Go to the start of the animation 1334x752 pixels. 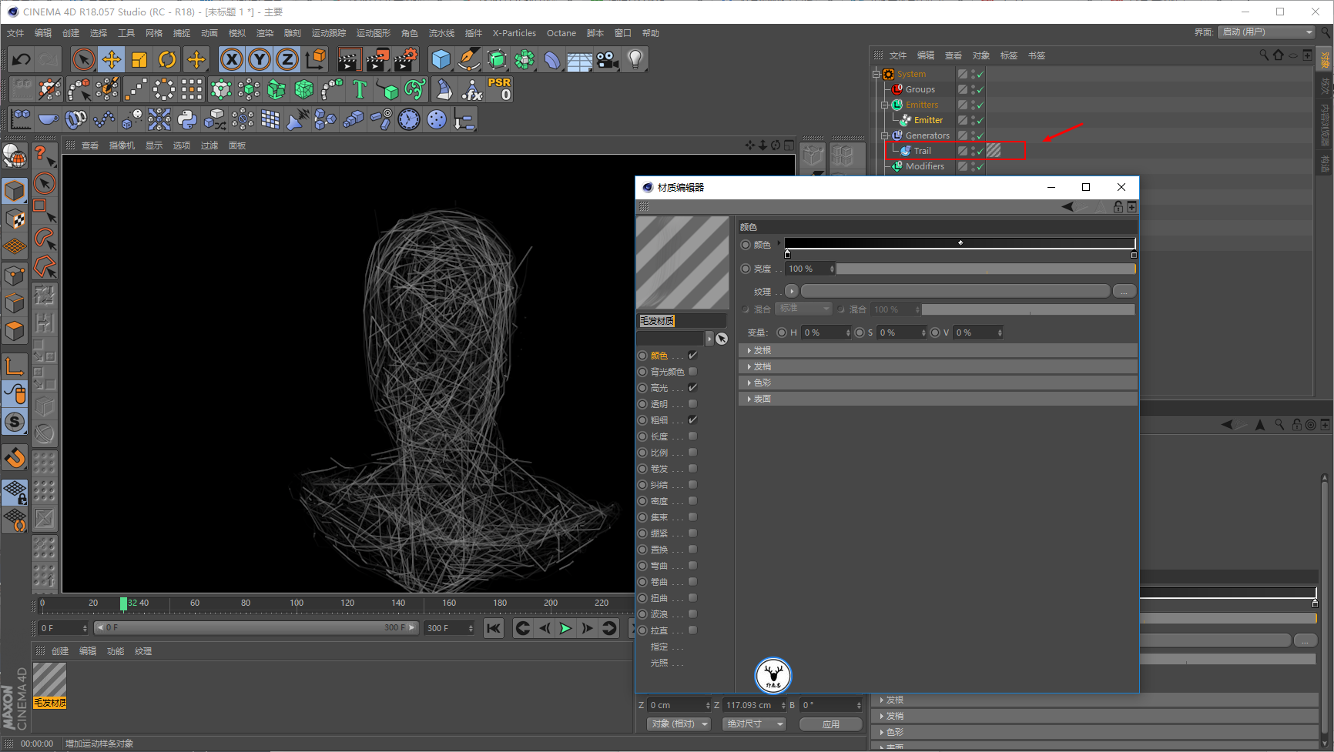tap(494, 629)
